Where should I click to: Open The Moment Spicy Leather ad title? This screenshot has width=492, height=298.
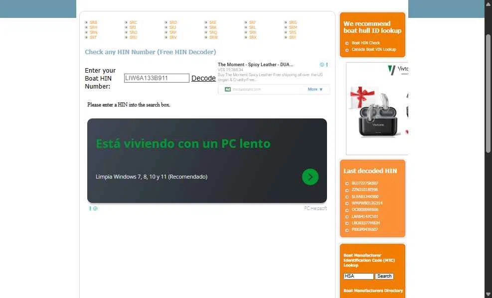[x=255, y=65]
